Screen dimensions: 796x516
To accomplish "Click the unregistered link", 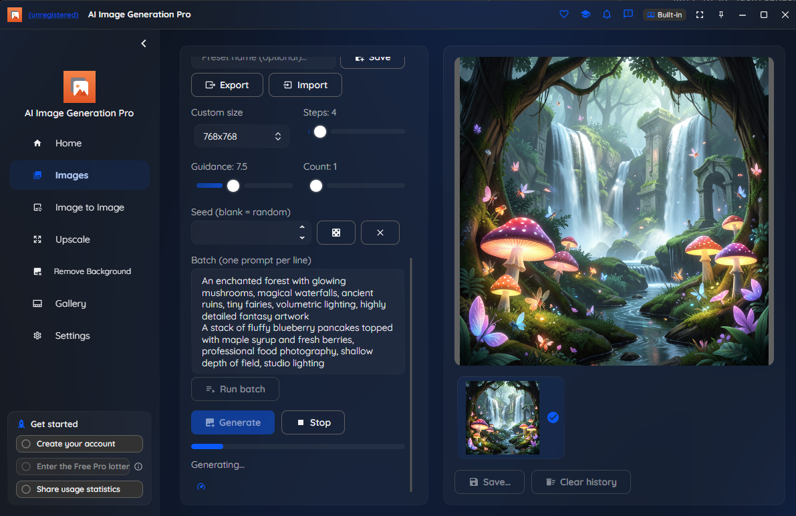I will point(53,15).
